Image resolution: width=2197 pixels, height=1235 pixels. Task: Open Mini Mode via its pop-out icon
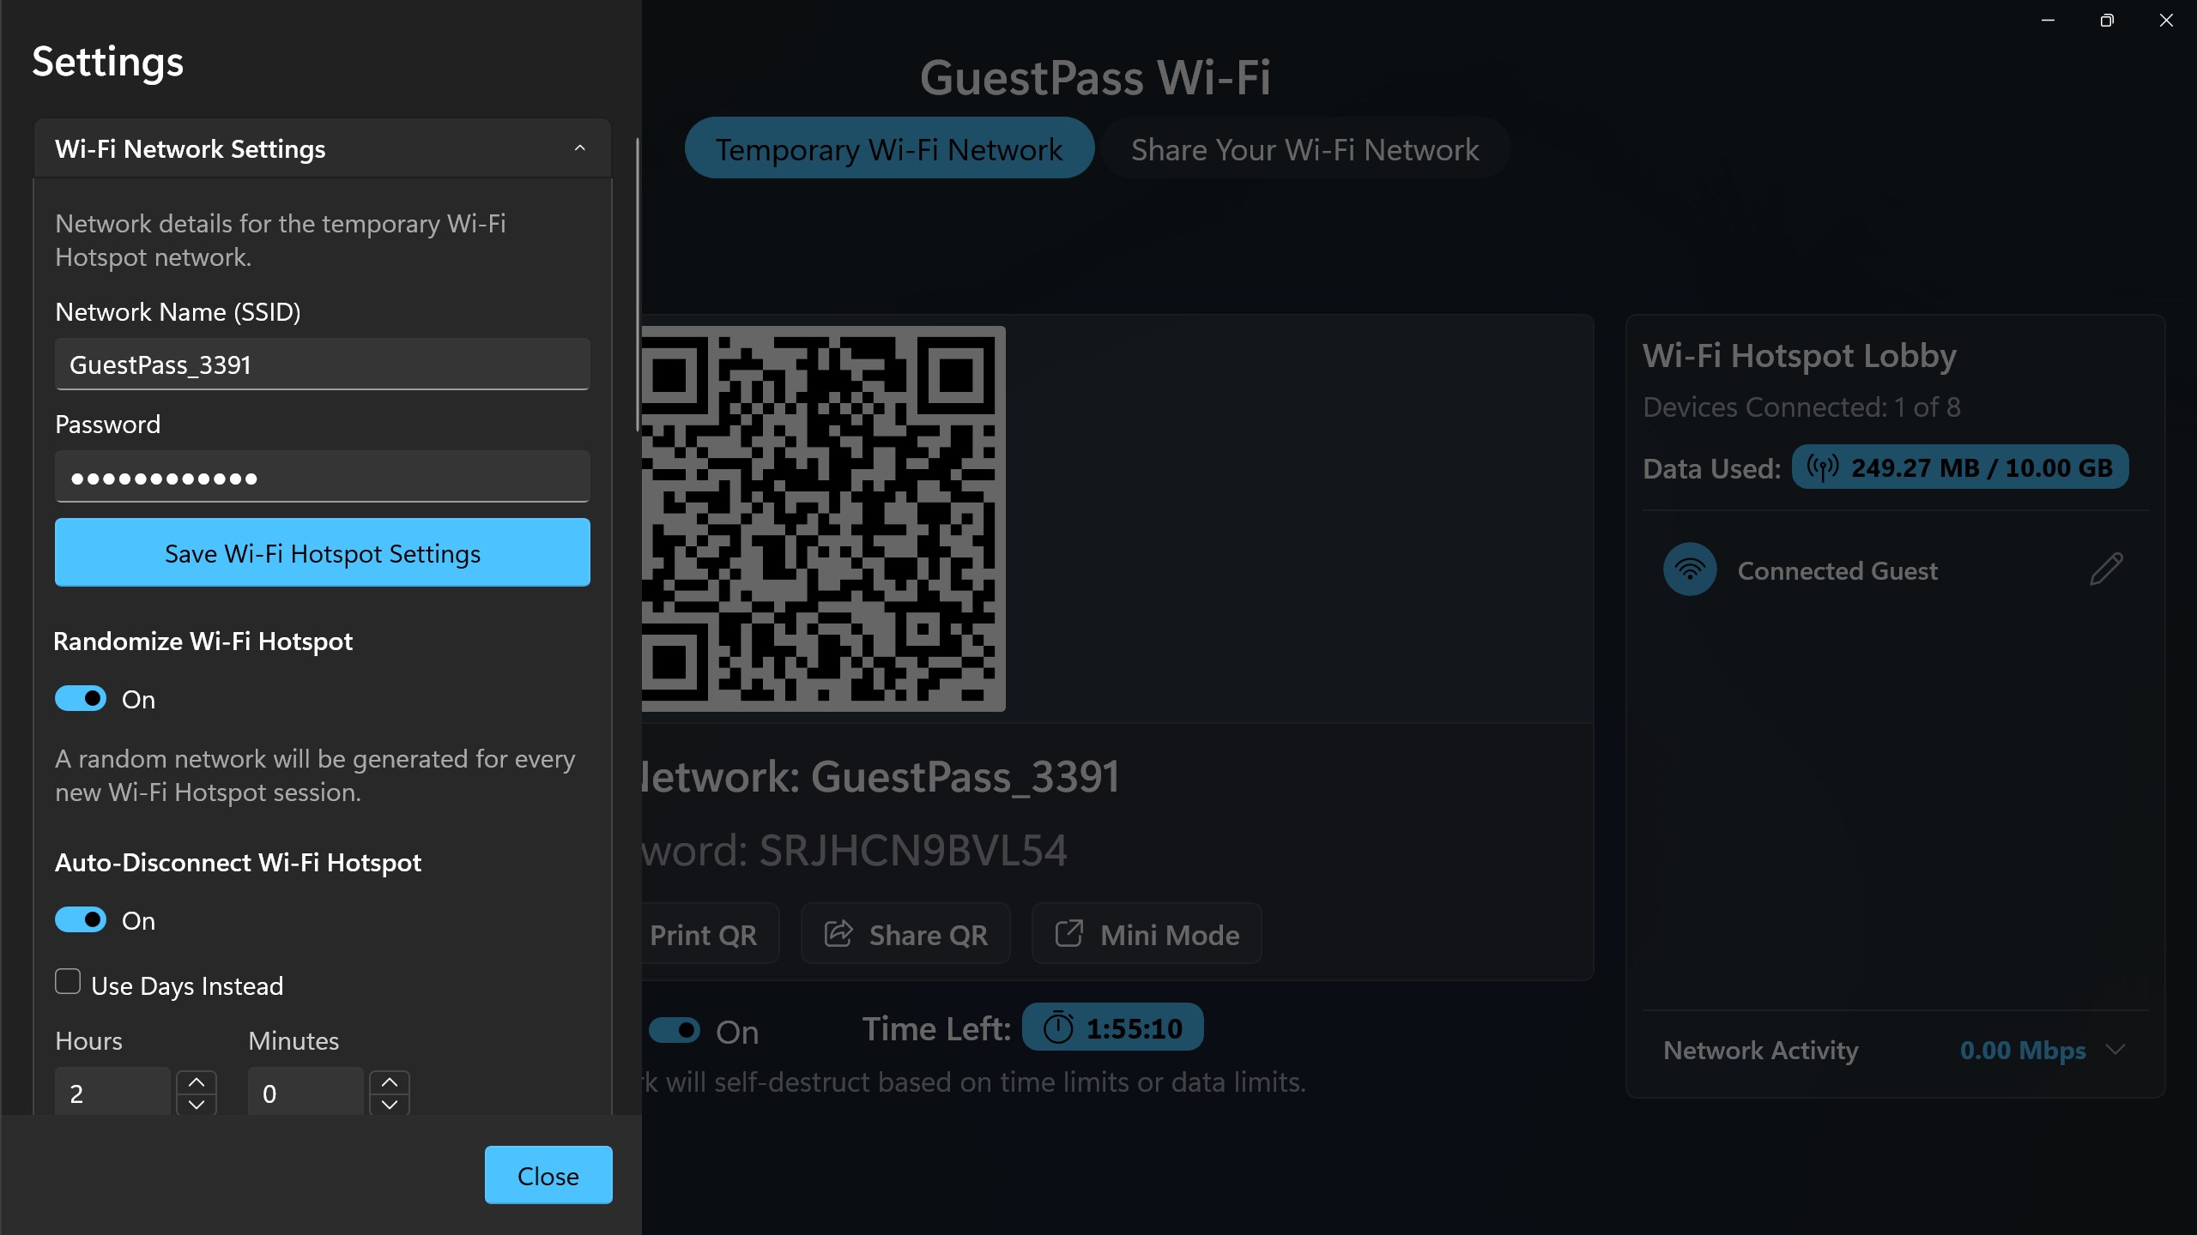click(x=1069, y=934)
